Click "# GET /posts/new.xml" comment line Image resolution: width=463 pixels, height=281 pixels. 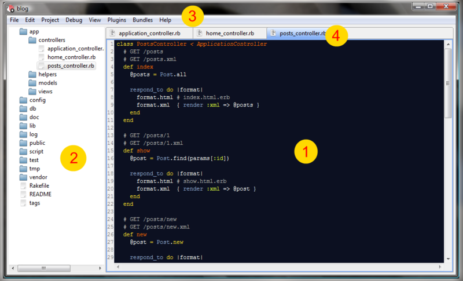point(156,227)
